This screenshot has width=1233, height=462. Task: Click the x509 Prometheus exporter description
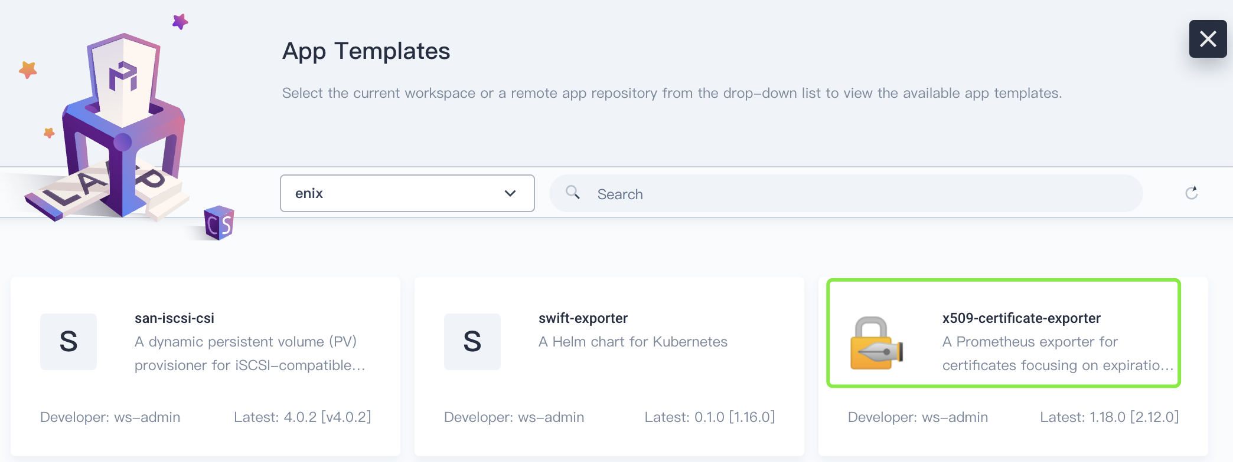[1057, 354]
